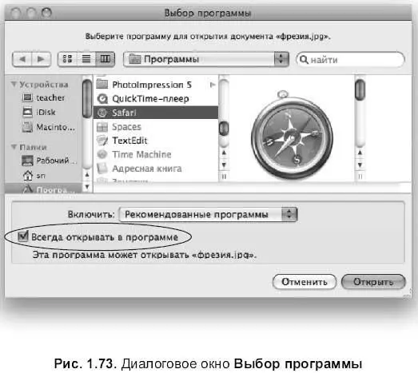418x373 pixels.
Task: Click preview column scroll up arrow
Action: tap(360, 153)
